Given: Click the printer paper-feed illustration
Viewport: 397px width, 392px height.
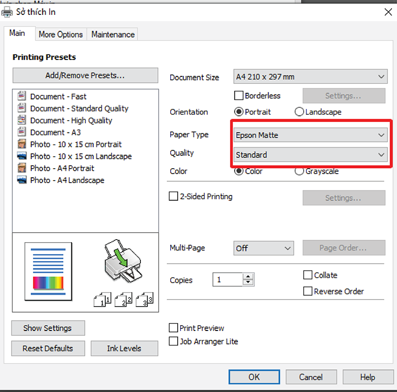Looking at the screenshot, I should tap(123, 261).
